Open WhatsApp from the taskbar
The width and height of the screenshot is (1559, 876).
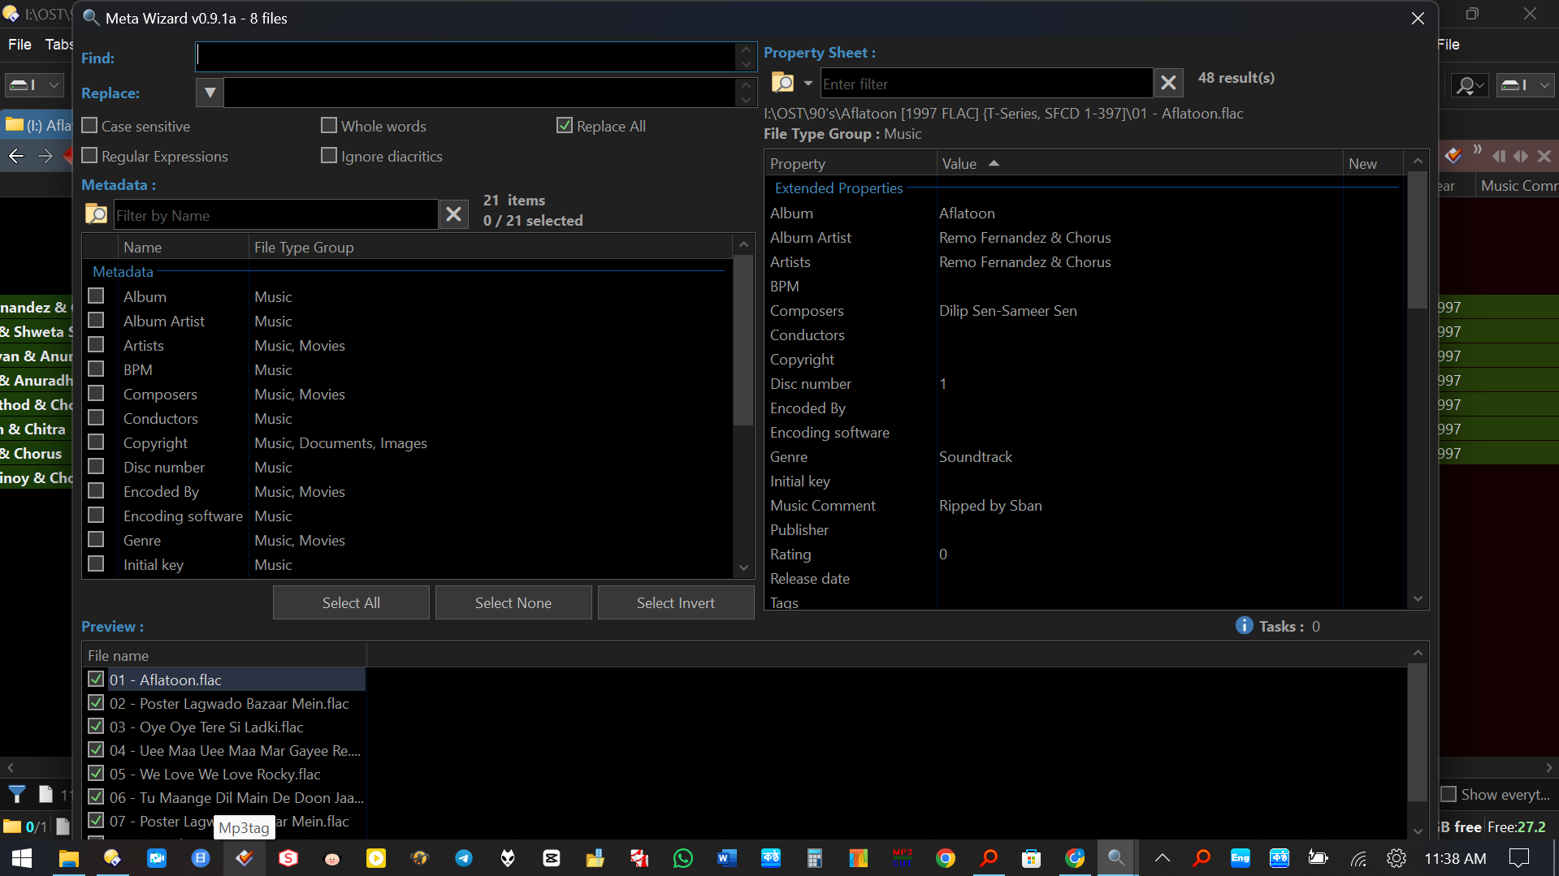coord(683,858)
